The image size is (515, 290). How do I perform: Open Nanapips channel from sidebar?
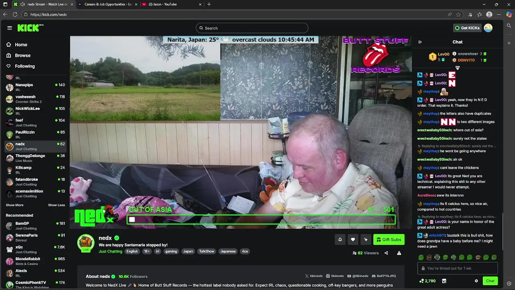35,87
